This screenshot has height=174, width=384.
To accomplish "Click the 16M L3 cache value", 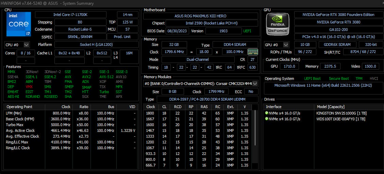I will (x=129, y=56).
